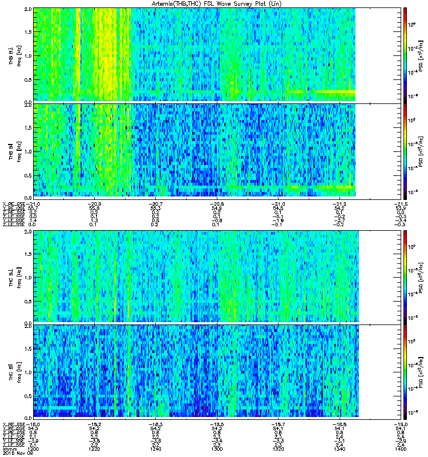Click the THC B-parallel freq axis label
Screen dimensions: 428x457
pos(15,372)
